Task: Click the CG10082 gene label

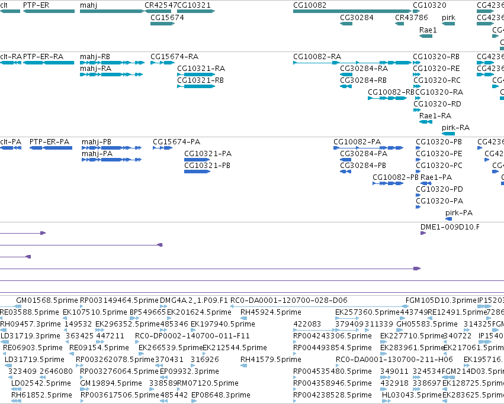Action: [x=310, y=5]
